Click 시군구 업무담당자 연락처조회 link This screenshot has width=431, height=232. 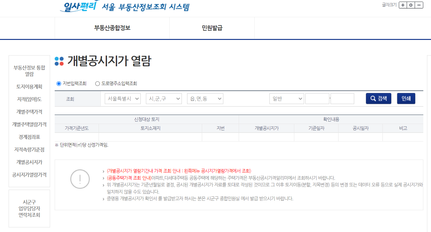point(29,208)
